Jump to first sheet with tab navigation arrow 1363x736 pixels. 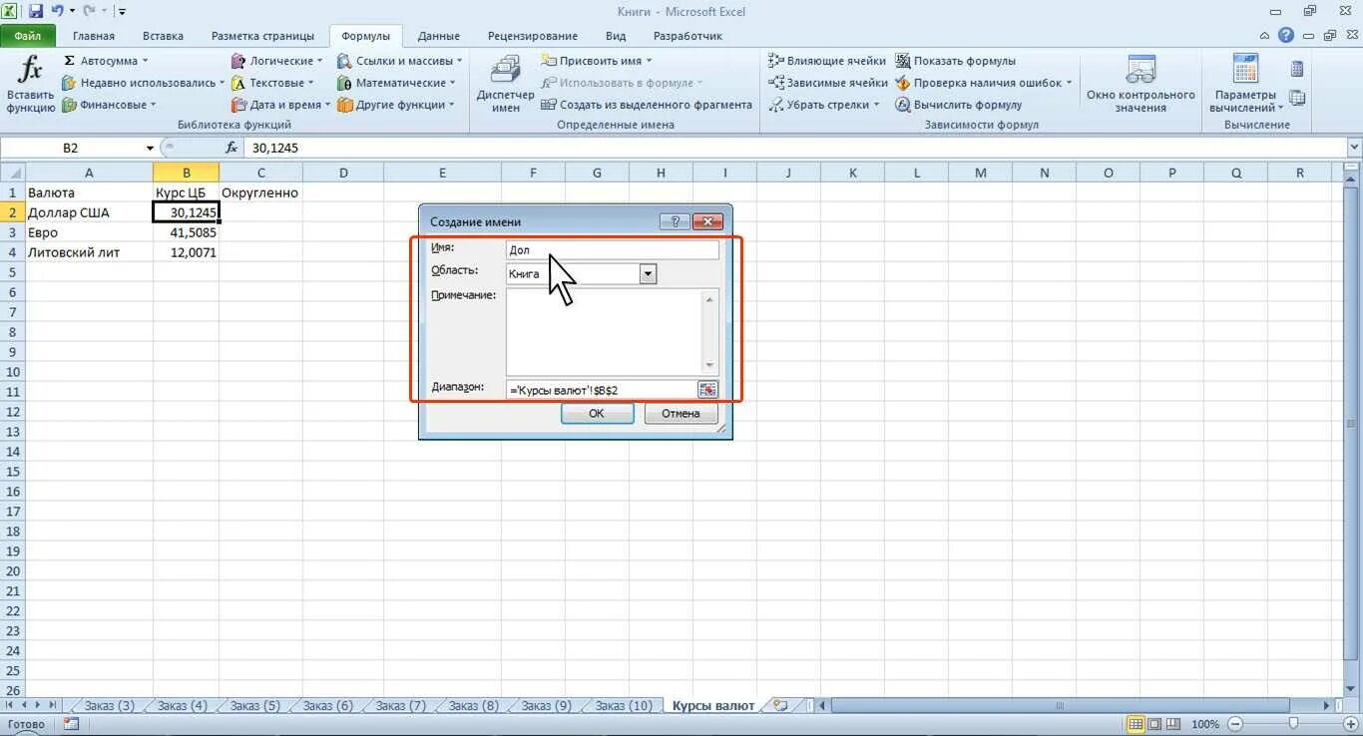pos(11,705)
